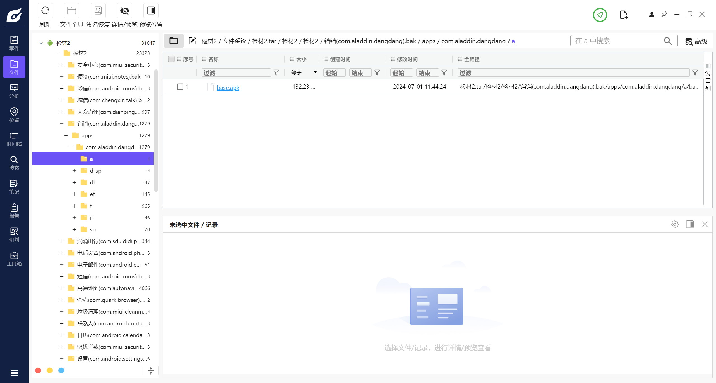Click the green shield status icon
Viewport: 716px width, 383px height.
(x=600, y=15)
